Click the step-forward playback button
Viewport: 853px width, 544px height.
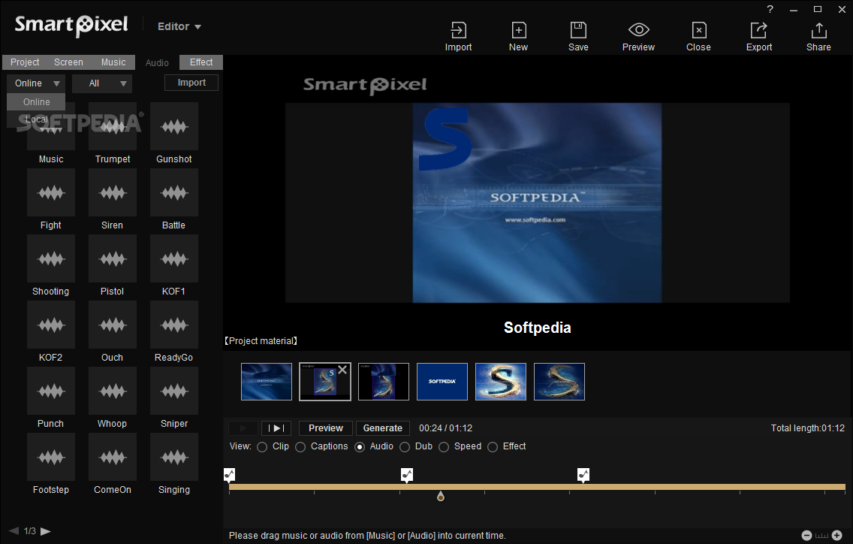[x=276, y=428]
